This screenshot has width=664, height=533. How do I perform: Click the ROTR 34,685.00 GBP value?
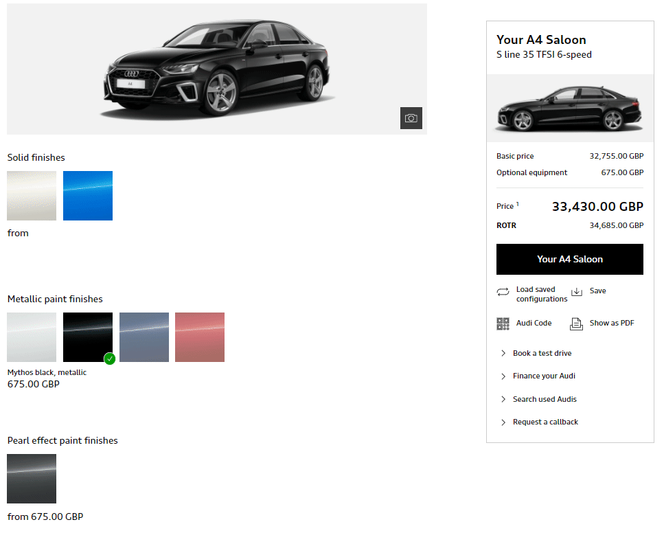pos(616,225)
